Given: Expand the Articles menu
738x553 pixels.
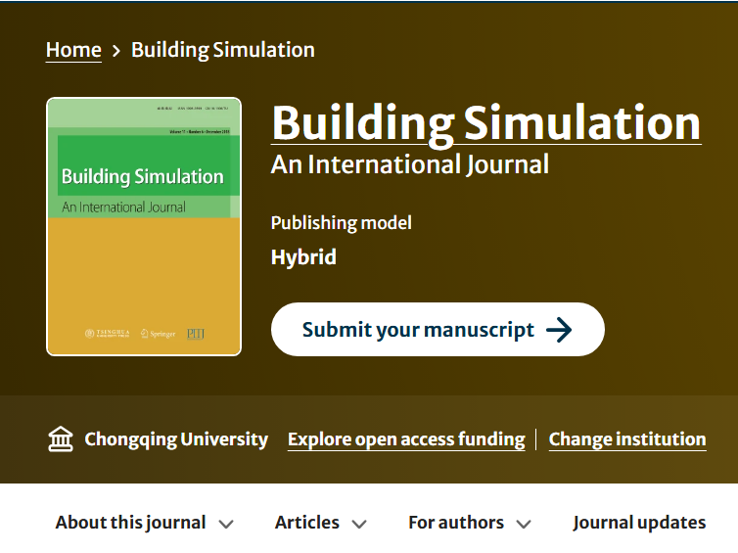Looking at the screenshot, I should (x=321, y=523).
